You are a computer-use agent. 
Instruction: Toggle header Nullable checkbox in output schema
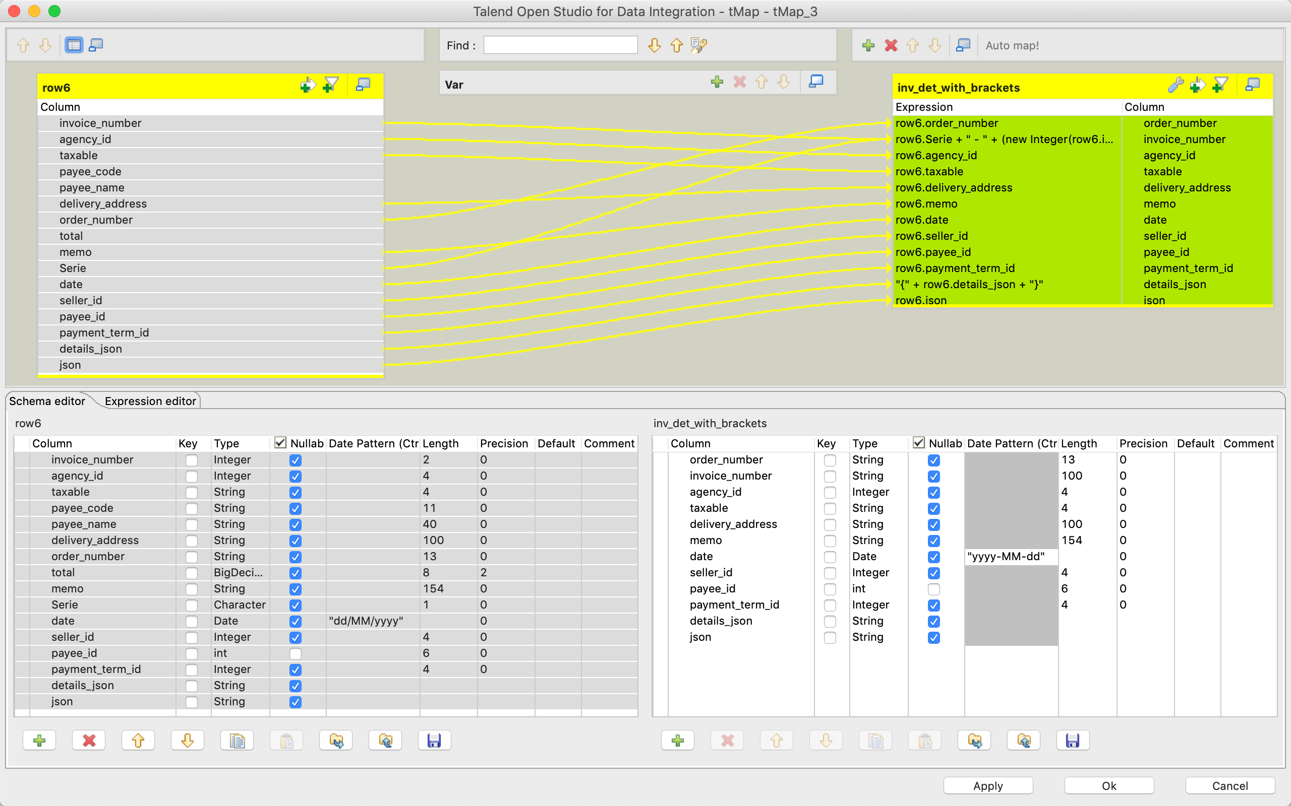tap(919, 443)
